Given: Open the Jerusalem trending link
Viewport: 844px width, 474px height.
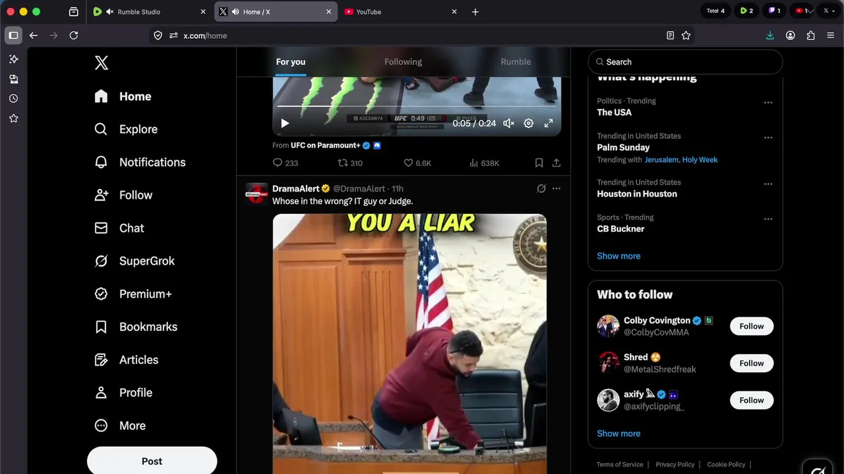Looking at the screenshot, I should (661, 160).
